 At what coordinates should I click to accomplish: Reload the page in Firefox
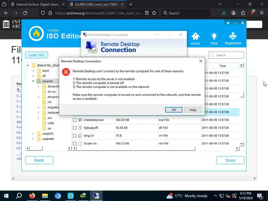click(x=25, y=13)
